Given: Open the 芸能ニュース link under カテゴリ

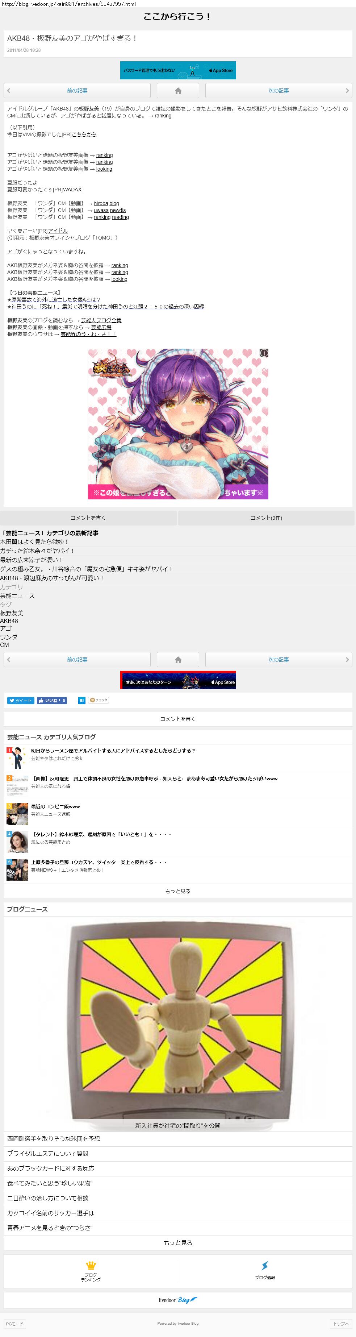Looking at the screenshot, I should click(x=18, y=596).
